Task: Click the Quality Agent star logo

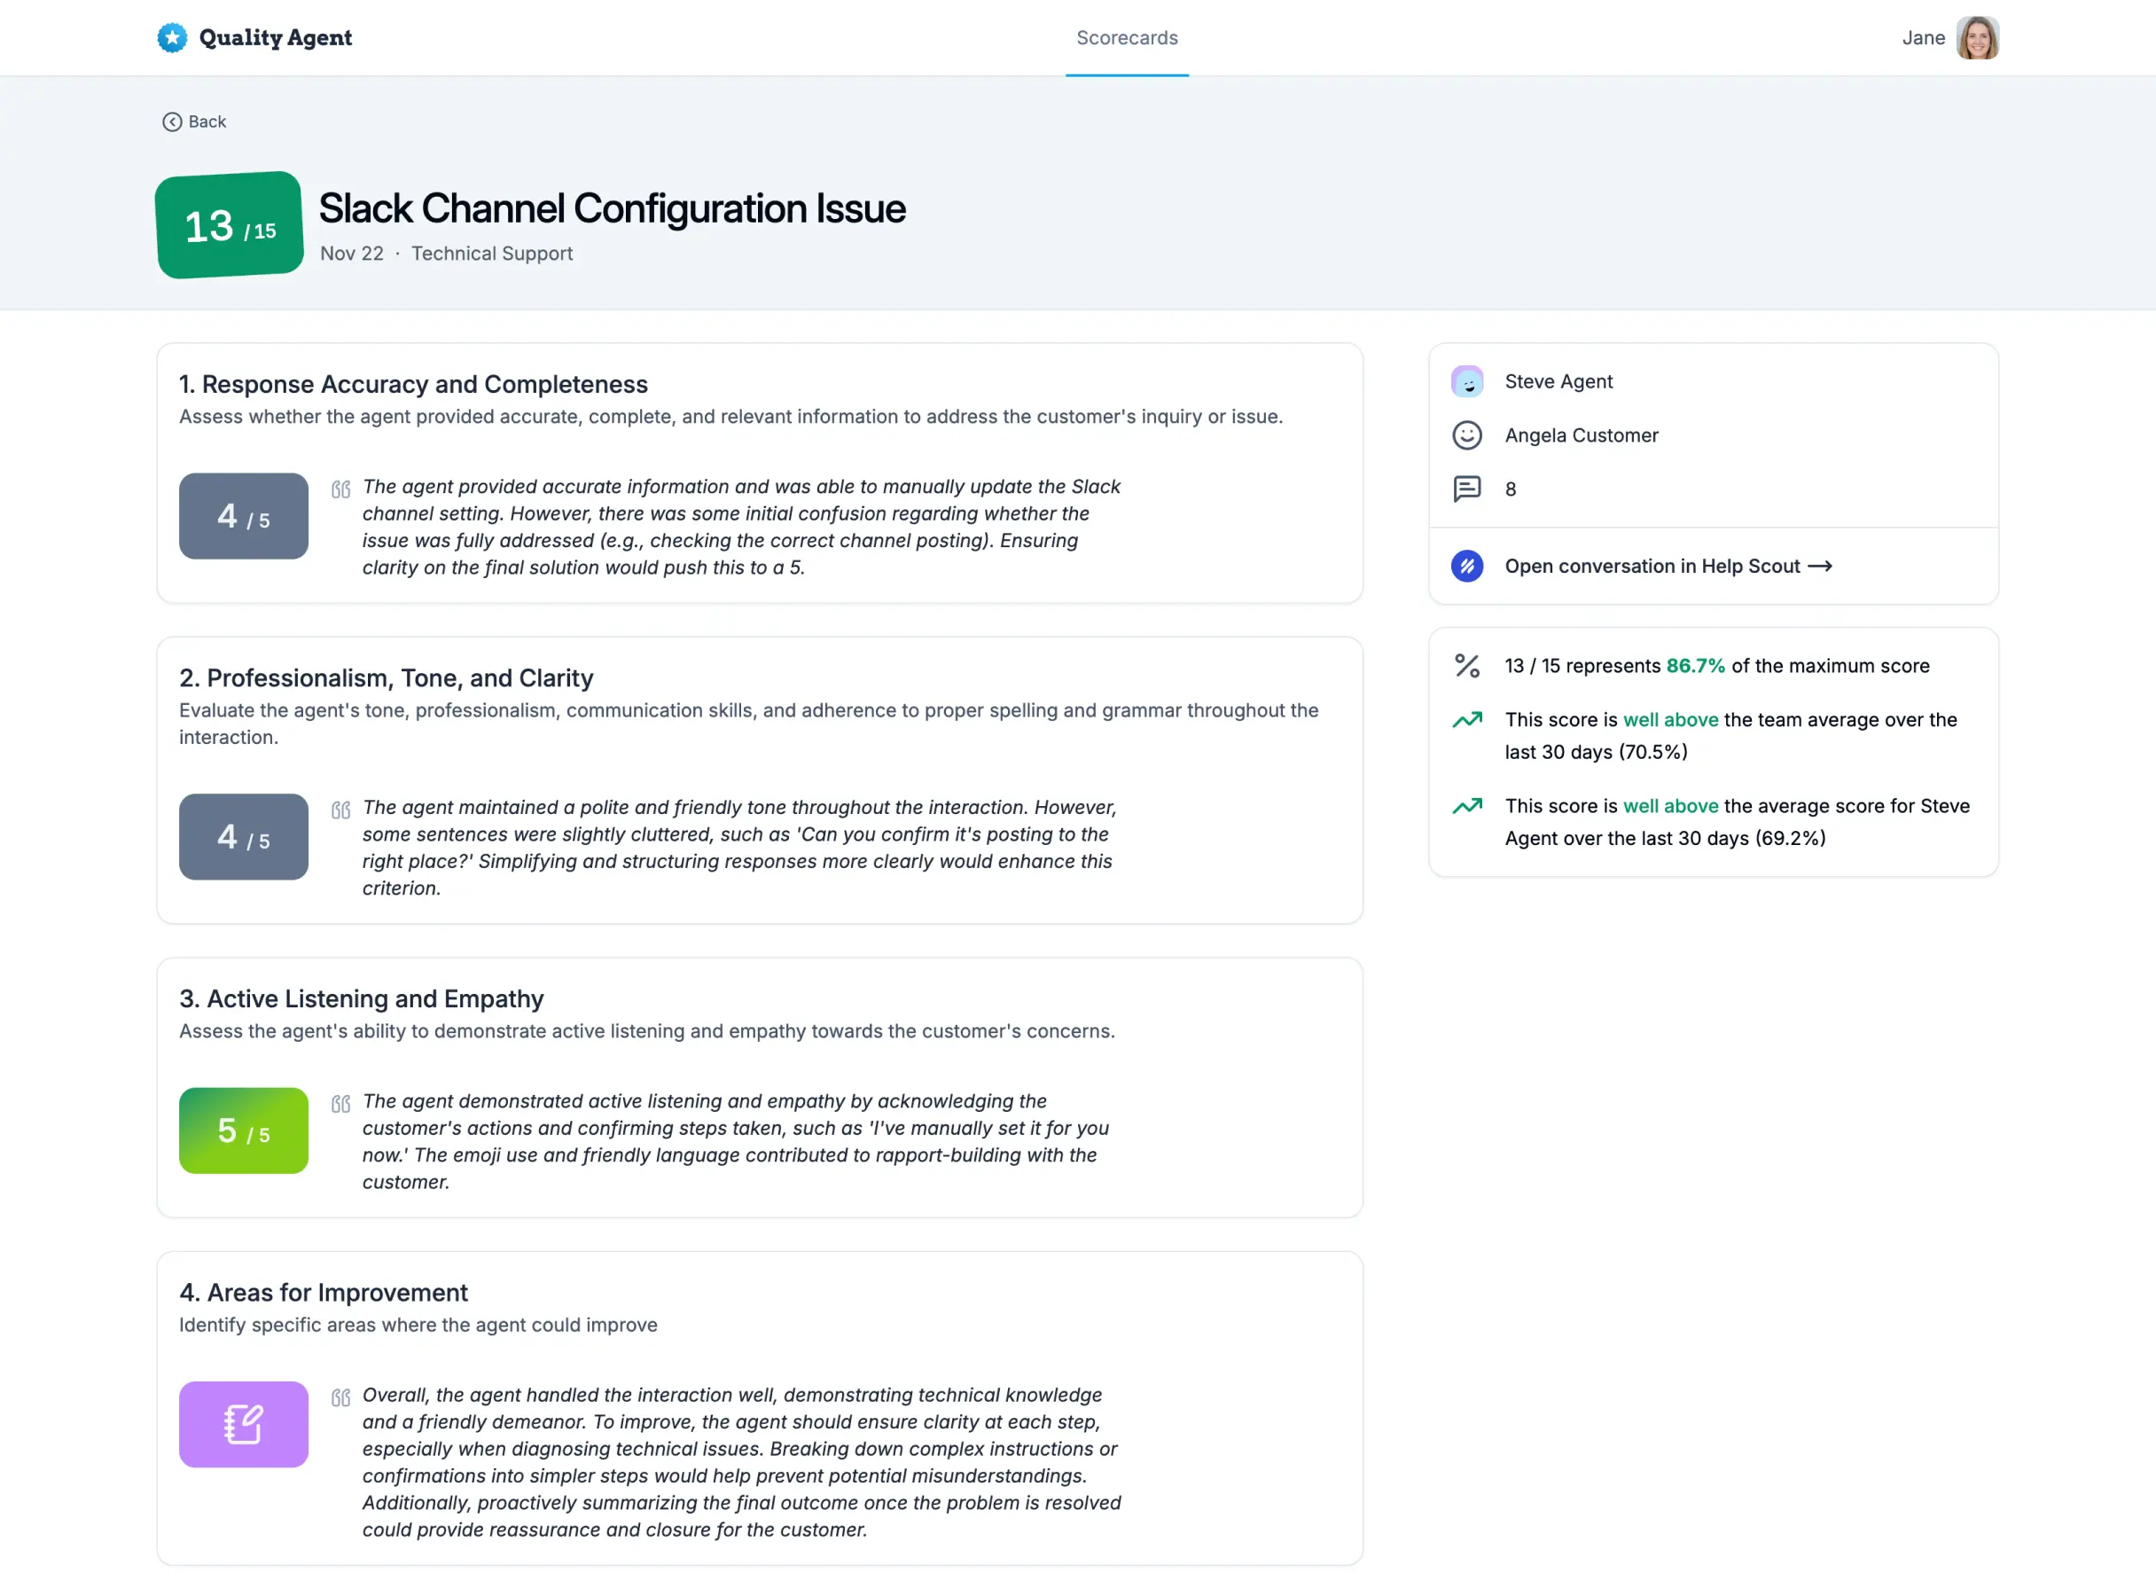Action: (172, 37)
